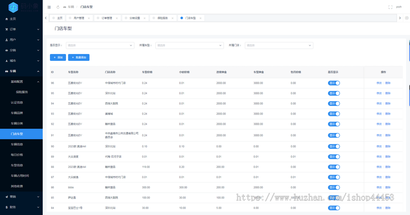
Task: Click the tab strip left arrow
Action: point(46,18)
